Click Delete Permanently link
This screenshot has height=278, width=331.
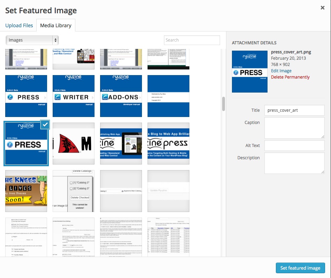[290, 77]
